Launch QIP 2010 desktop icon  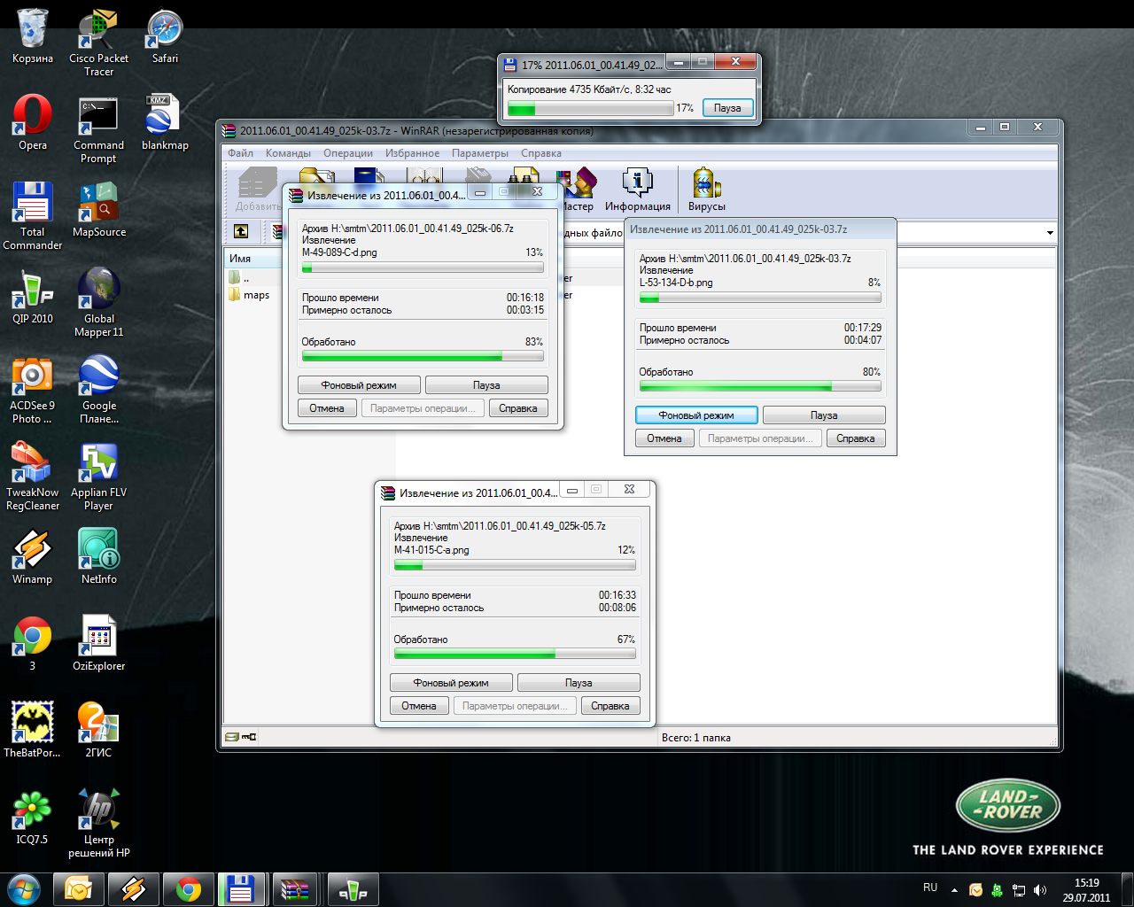coord(33,297)
